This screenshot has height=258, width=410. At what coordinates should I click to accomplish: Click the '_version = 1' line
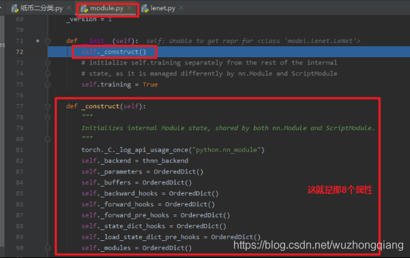(89, 19)
